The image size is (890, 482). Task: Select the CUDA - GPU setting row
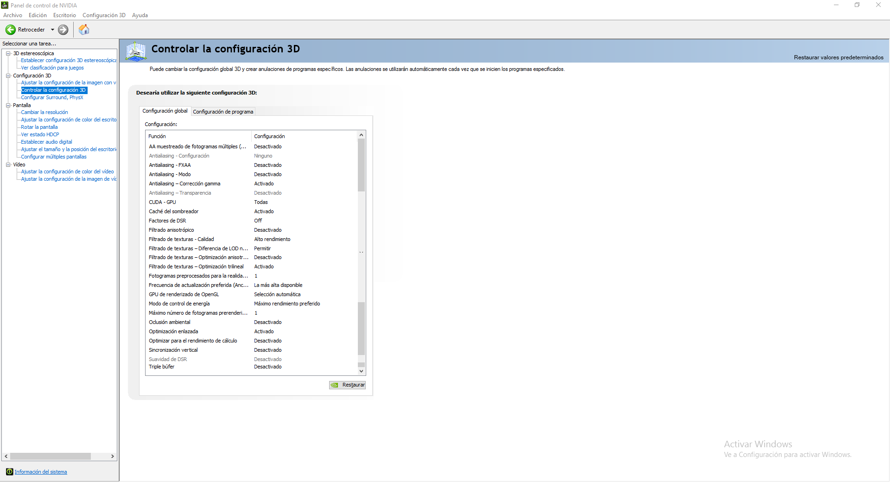point(252,202)
